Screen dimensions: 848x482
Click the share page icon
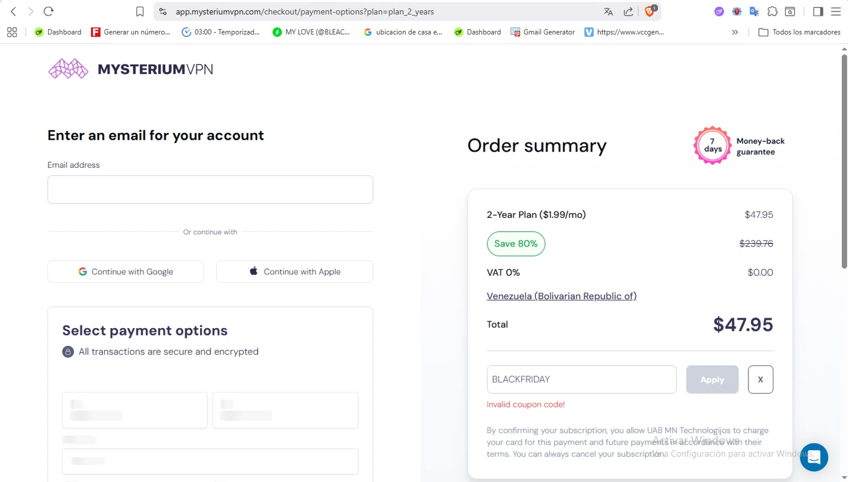(628, 11)
